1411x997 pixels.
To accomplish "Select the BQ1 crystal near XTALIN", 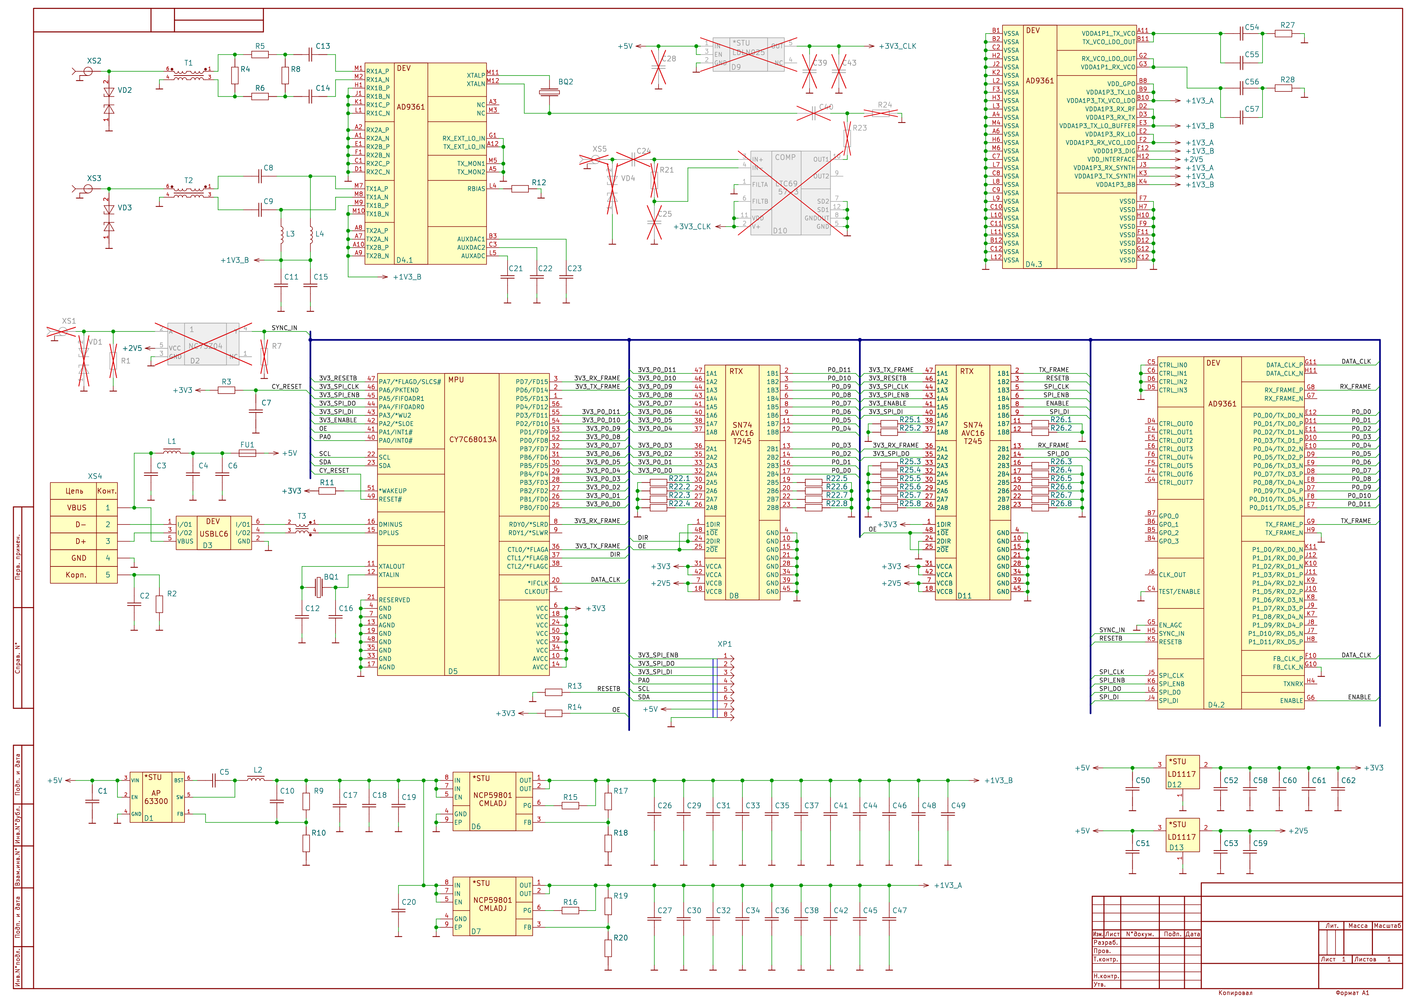I will pos(318,587).
